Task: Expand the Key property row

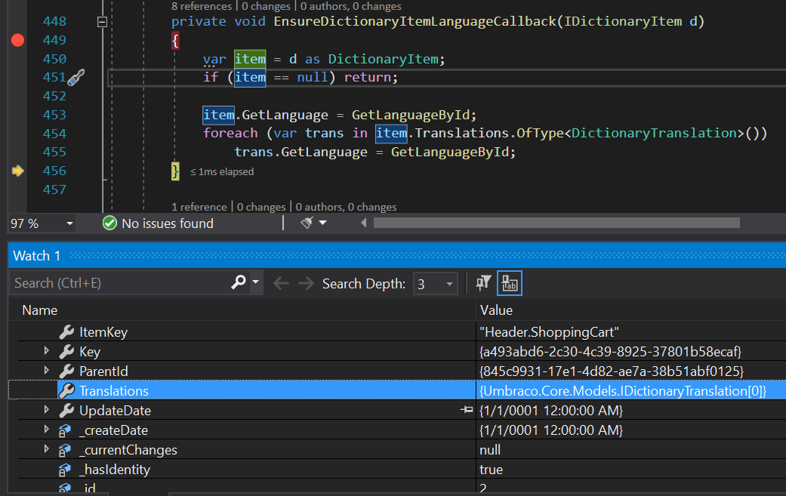Action: pos(47,351)
